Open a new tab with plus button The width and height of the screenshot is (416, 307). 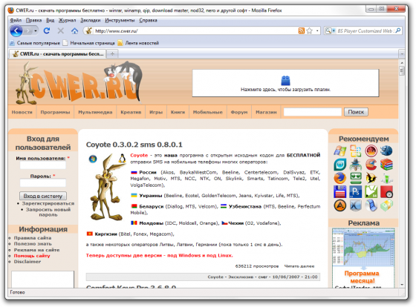pyautogui.click(x=112, y=54)
